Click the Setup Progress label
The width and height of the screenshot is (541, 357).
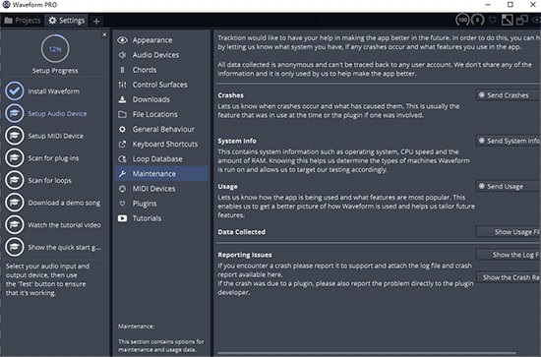[x=55, y=71]
